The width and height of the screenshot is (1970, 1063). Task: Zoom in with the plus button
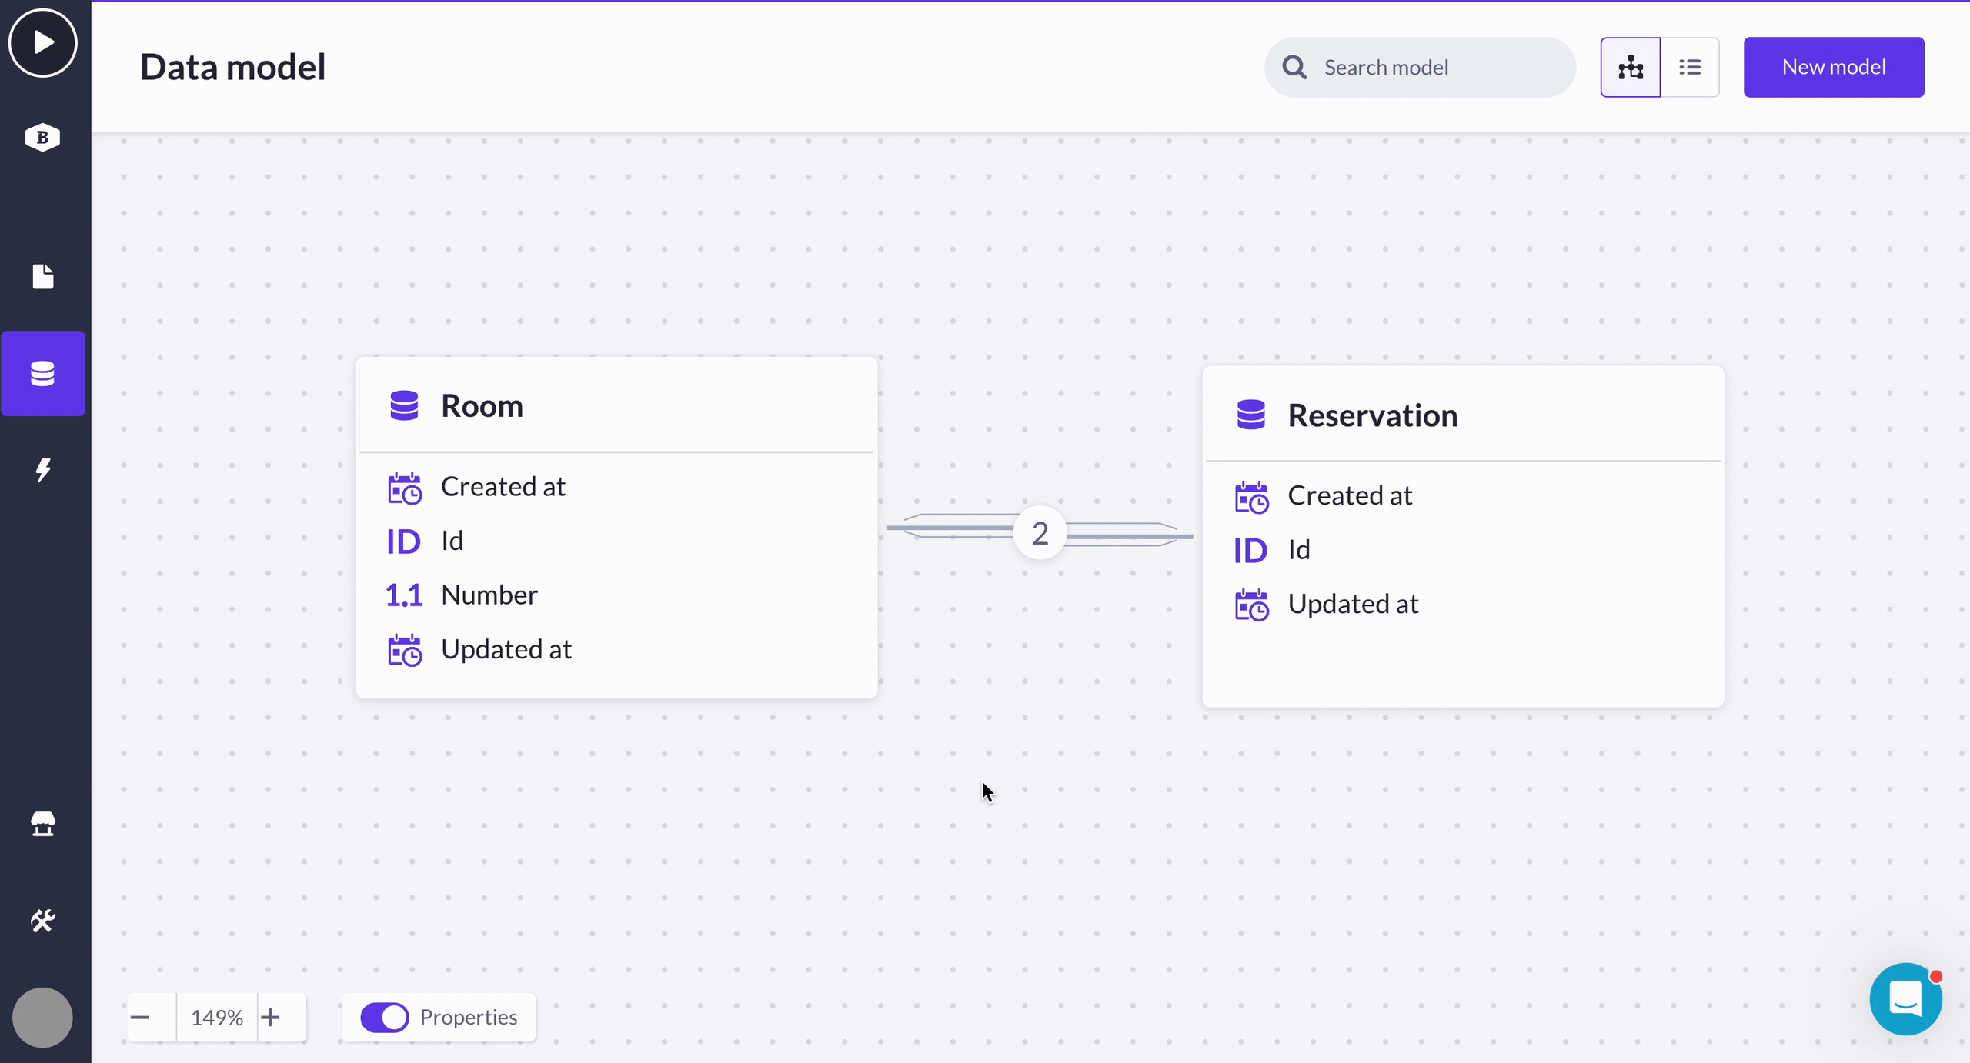(270, 1018)
